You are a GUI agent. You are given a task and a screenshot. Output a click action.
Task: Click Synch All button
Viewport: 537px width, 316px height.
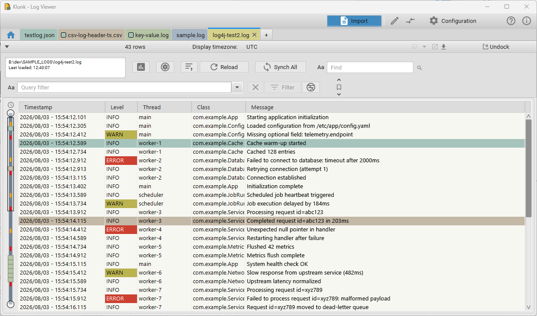[x=280, y=67]
